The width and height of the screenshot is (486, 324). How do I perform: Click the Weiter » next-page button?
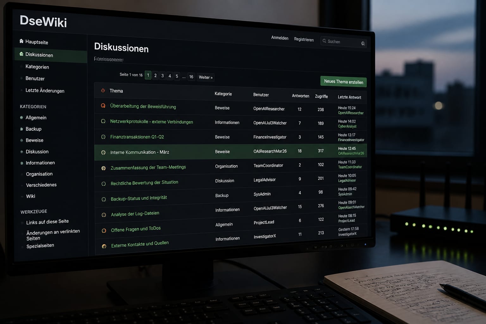206,77
